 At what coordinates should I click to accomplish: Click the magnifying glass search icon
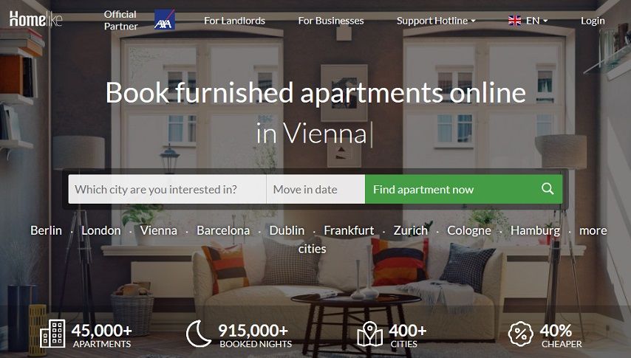pyautogui.click(x=548, y=189)
